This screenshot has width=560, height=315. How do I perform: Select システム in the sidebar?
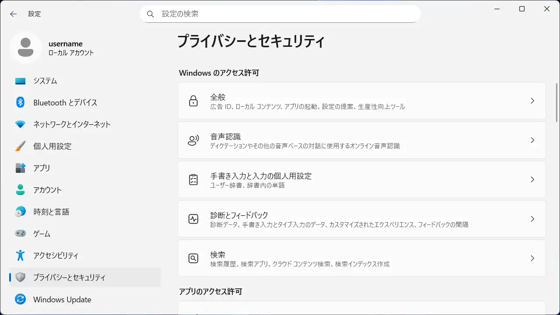[x=45, y=81]
